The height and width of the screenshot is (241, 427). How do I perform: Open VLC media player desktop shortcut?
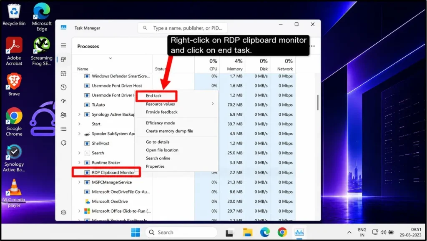14,193
